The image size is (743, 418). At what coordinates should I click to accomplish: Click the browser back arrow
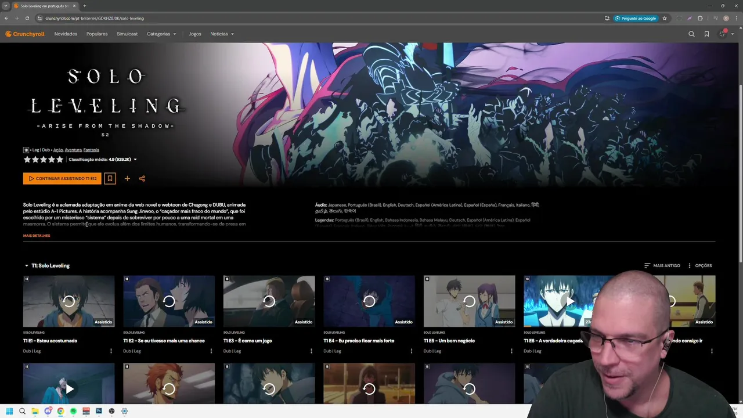click(x=6, y=18)
